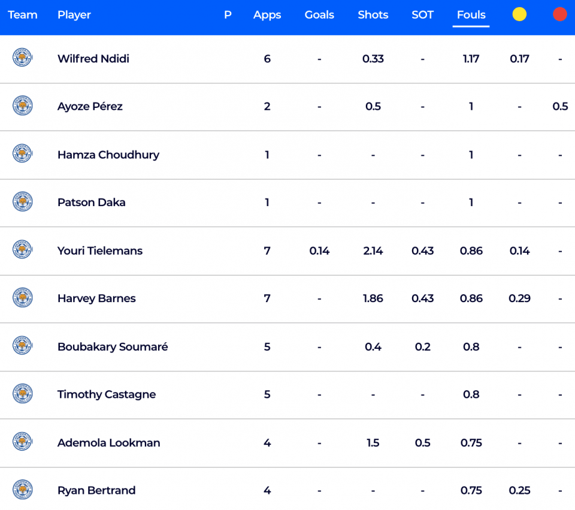Click the yellow card column header icon
This screenshot has height=510, width=575.
519,14
